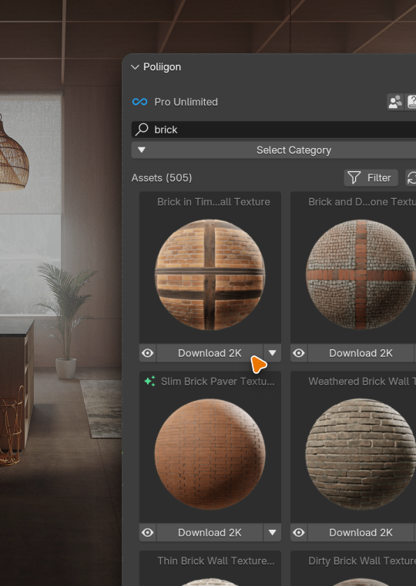Click the Poliigon panel title

coord(162,67)
